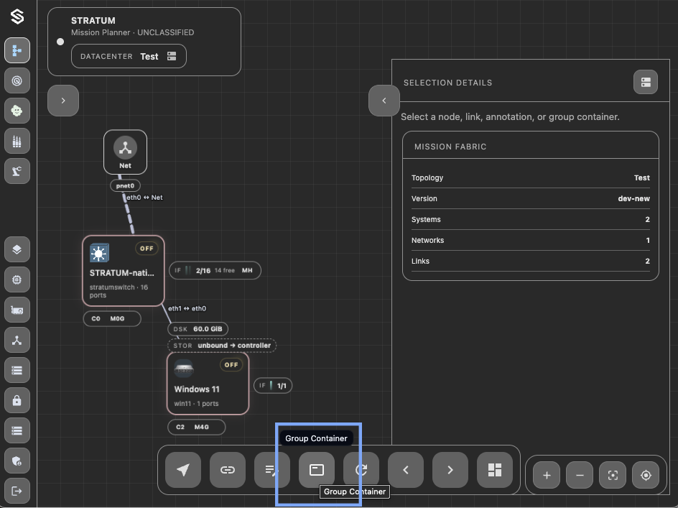Viewport: 678px width, 508px height.
Task: Open the topology planner view in sidebar
Action: pos(17,50)
